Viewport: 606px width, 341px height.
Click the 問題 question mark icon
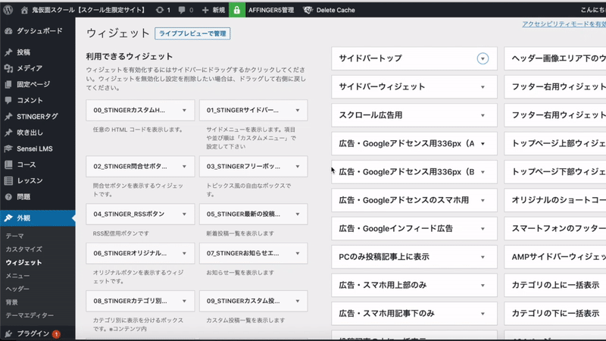click(x=8, y=197)
